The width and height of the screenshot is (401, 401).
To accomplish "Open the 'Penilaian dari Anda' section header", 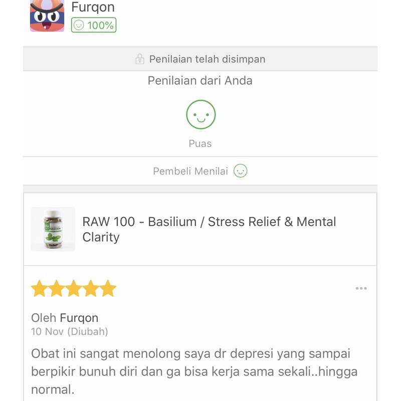I will point(200,80).
